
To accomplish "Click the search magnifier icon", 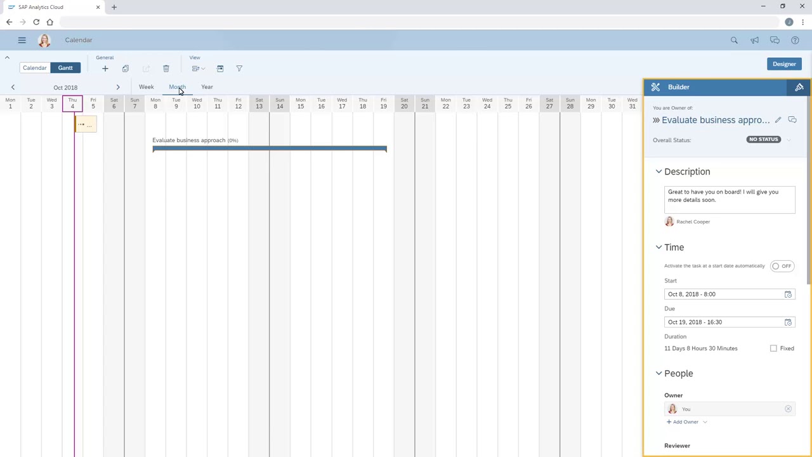I will tap(734, 40).
